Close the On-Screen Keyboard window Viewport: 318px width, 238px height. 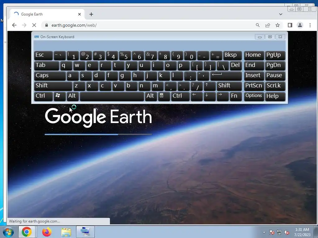280,37
